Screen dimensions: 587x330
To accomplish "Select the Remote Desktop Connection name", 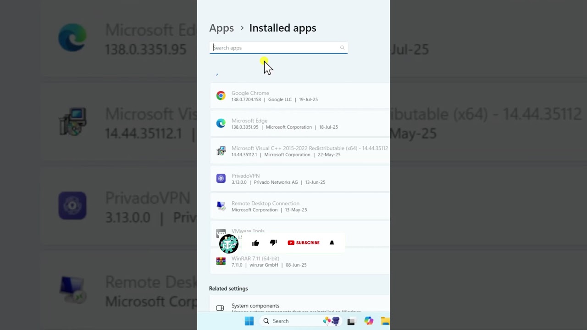I will [266, 203].
